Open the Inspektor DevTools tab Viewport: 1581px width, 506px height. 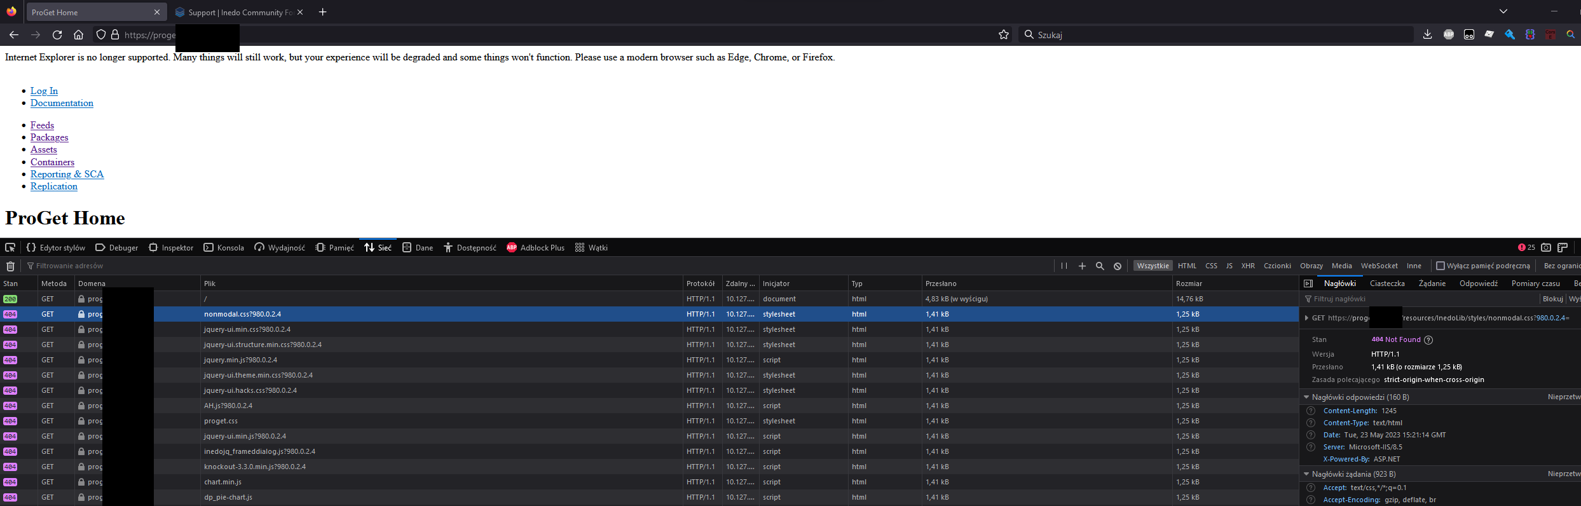pos(171,247)
